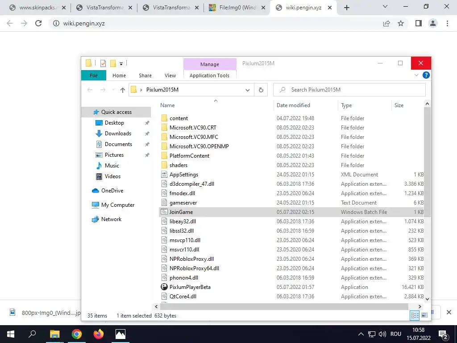Select the gameserver text file icon
457x343 pixels.
pos(164,203)
